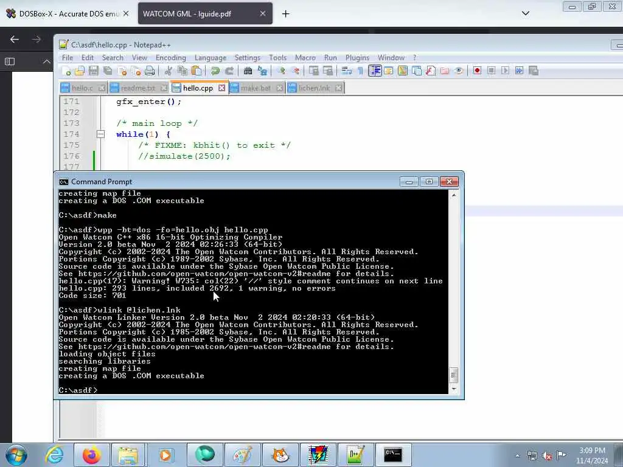Open a new browser tab with plus button
This screenshot has height=467, width=623.
(286, 14)
